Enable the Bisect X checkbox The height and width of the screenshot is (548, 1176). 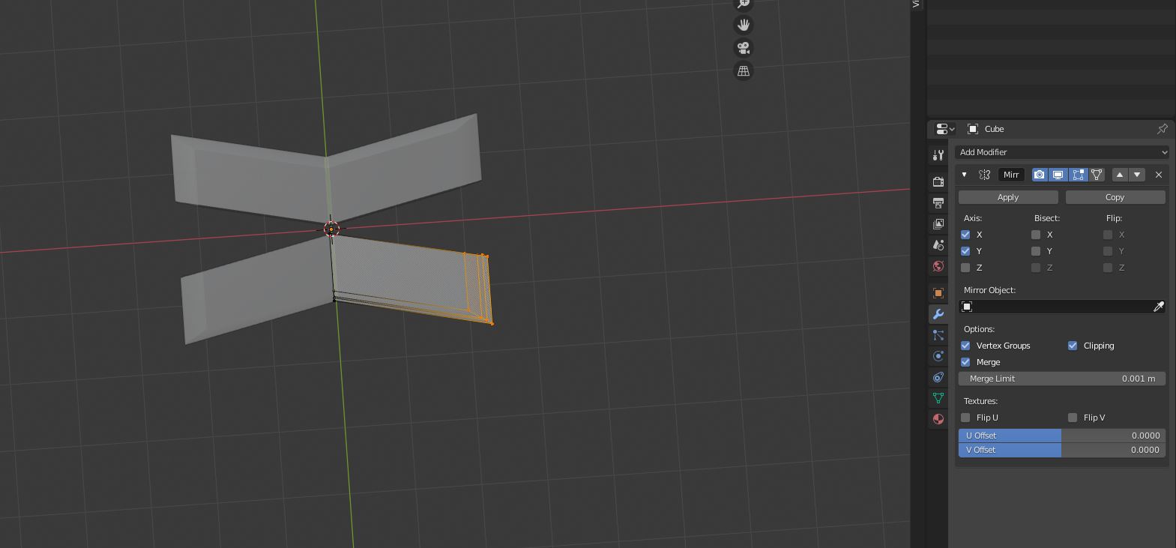click(1036, 235)
